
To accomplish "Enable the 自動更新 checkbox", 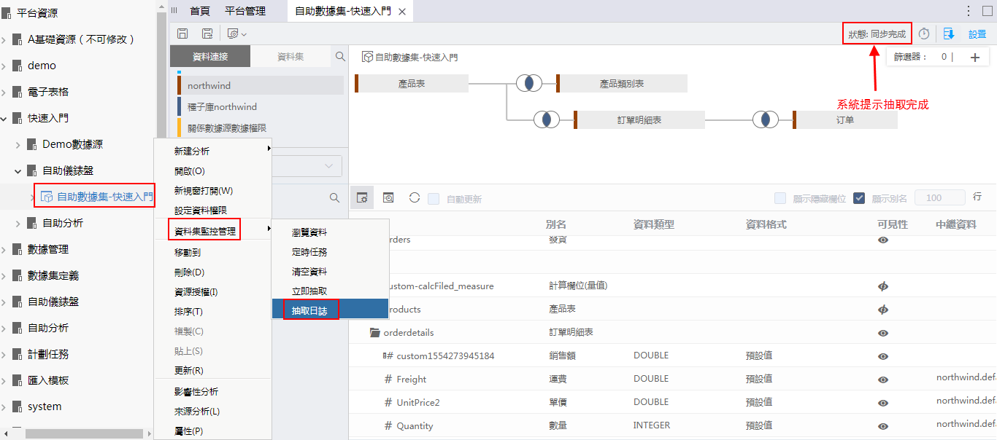I will (434, 199).
